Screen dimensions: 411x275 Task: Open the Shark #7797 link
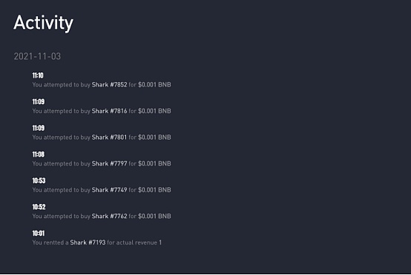coord(109,164)
